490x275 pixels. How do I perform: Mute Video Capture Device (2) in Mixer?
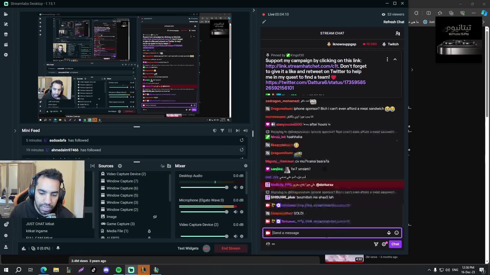235,236
